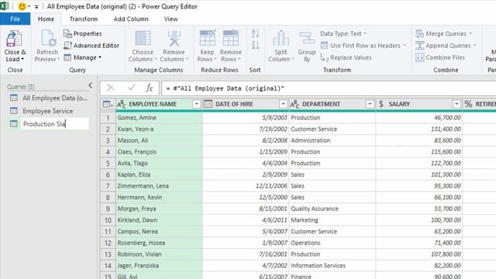Click cell Zimmermann, Lena
Image resolution: width=496 pixels, height=279 pixels.
[159, 186]
